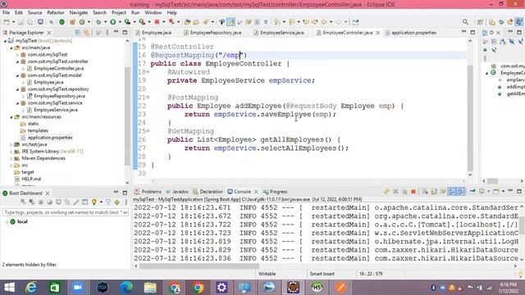The width and height of the screenshot is (525, 295).
Task: Switch to the Debug perspective icon
Action: point(501,22)
